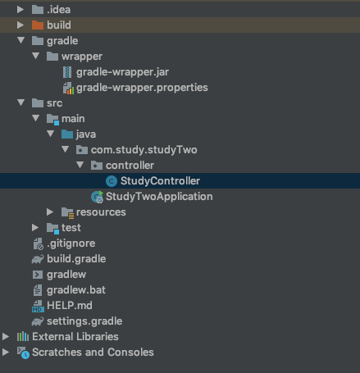Collapse the src folder
Viewport: 360px width, 373px height.
click(21, 102)
